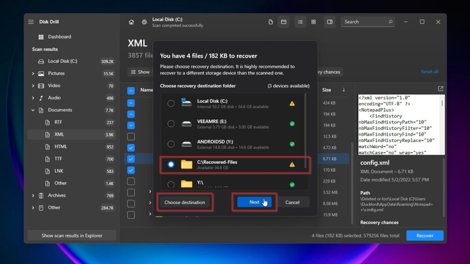470x264 pixels.
Task: Select the folder view icon in toolbar
Action: 284,22
